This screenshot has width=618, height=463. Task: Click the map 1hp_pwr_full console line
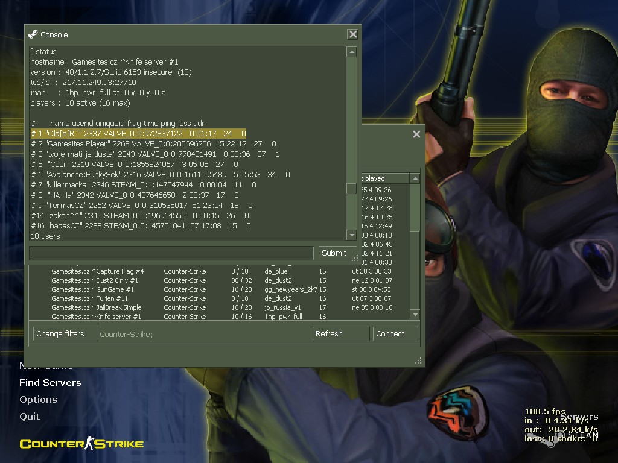click(x=98, y=92)
